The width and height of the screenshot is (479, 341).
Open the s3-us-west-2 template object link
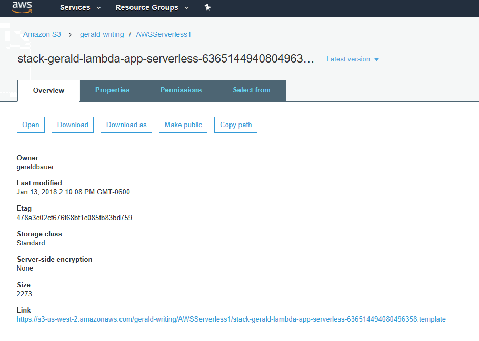(x=231, y=319)
